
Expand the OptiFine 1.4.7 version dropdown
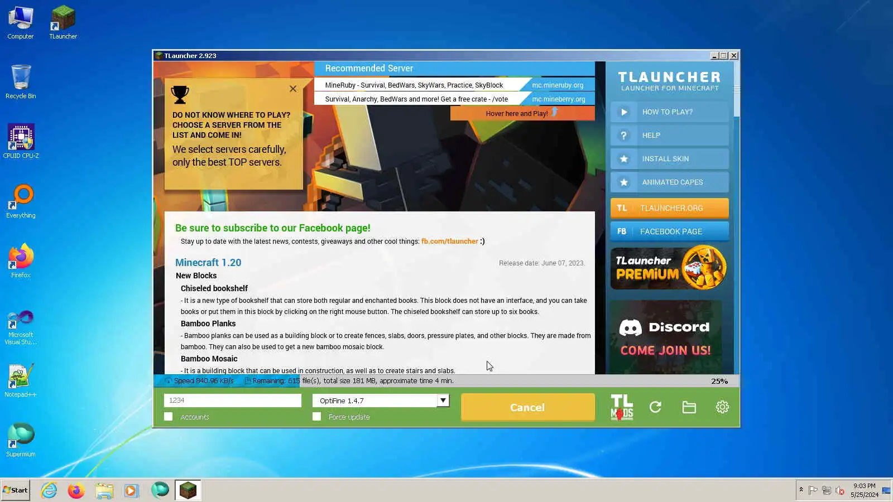443,400
